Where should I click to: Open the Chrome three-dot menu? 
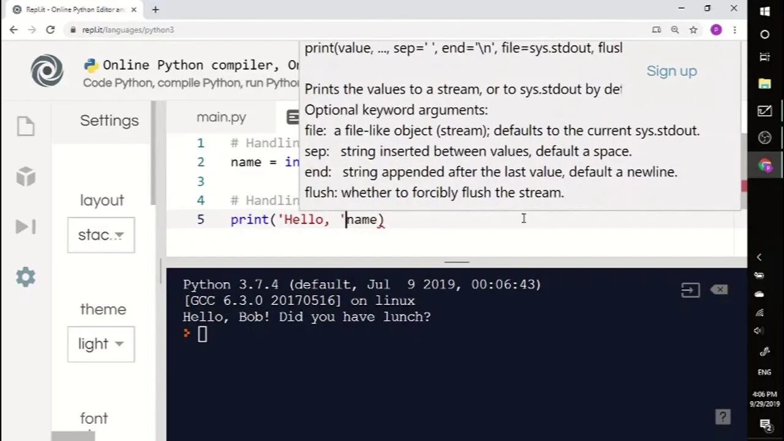(x=734, y=29)
